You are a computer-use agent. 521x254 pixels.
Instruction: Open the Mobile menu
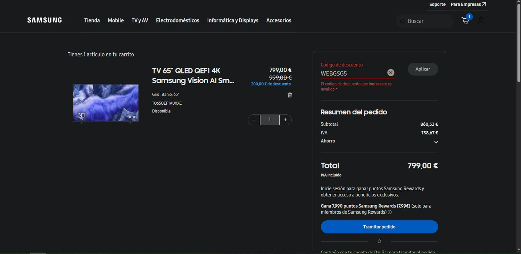[x=116, y=20]
